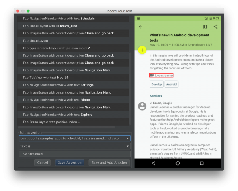Screen dimensions: 238x191
Task: Click the 'Live streamed' assertion text field
Action: pyautogui.click(x=75, y=154)
